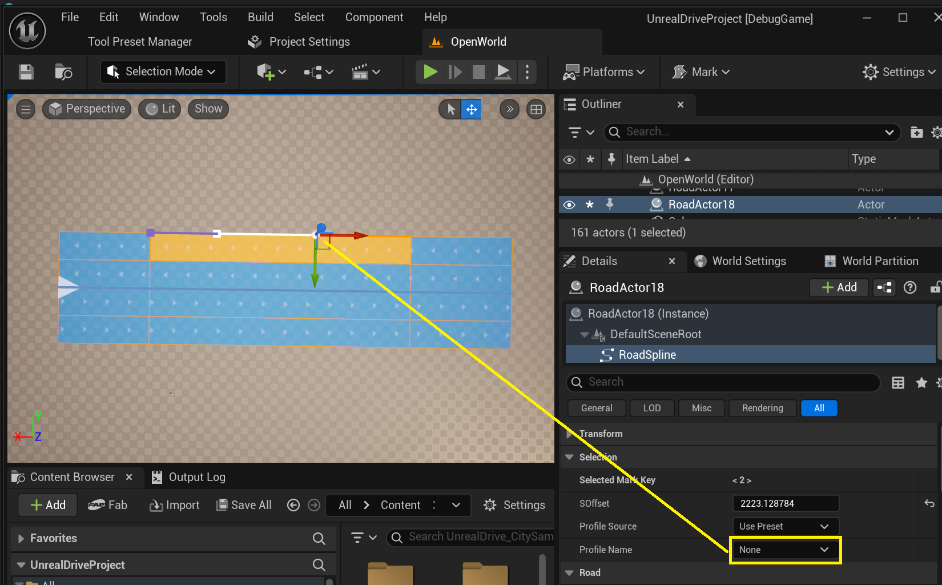Screen dimensions: 942x585
Task: Start Play in Editor
Action: tap(430, 72)
